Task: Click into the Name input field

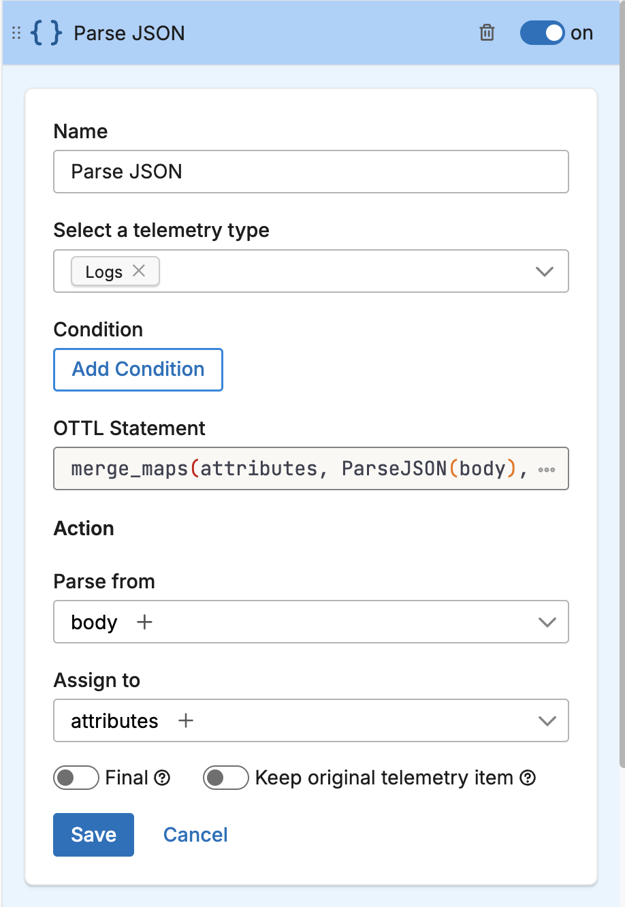Action: pos(310,172)
